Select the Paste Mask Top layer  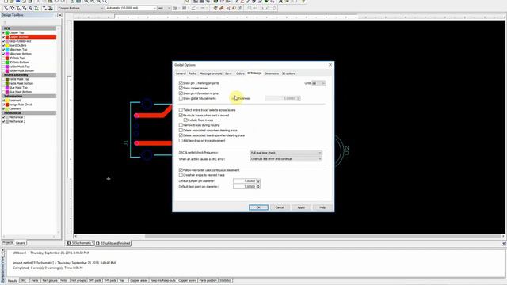(x=19, y=79)
